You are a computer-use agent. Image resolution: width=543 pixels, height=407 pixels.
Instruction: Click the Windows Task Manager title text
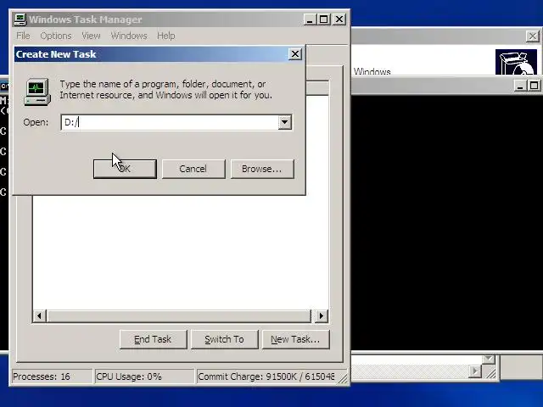click(x=86, y=20)
